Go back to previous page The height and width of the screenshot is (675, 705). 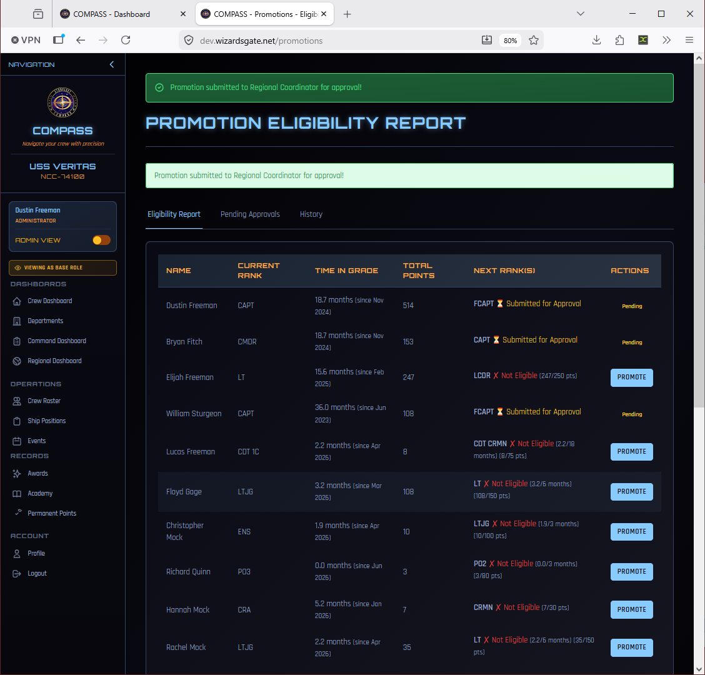coord(81,40)
